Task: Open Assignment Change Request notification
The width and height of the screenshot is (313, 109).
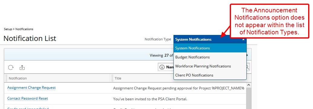Action: [x=31, y=88]
